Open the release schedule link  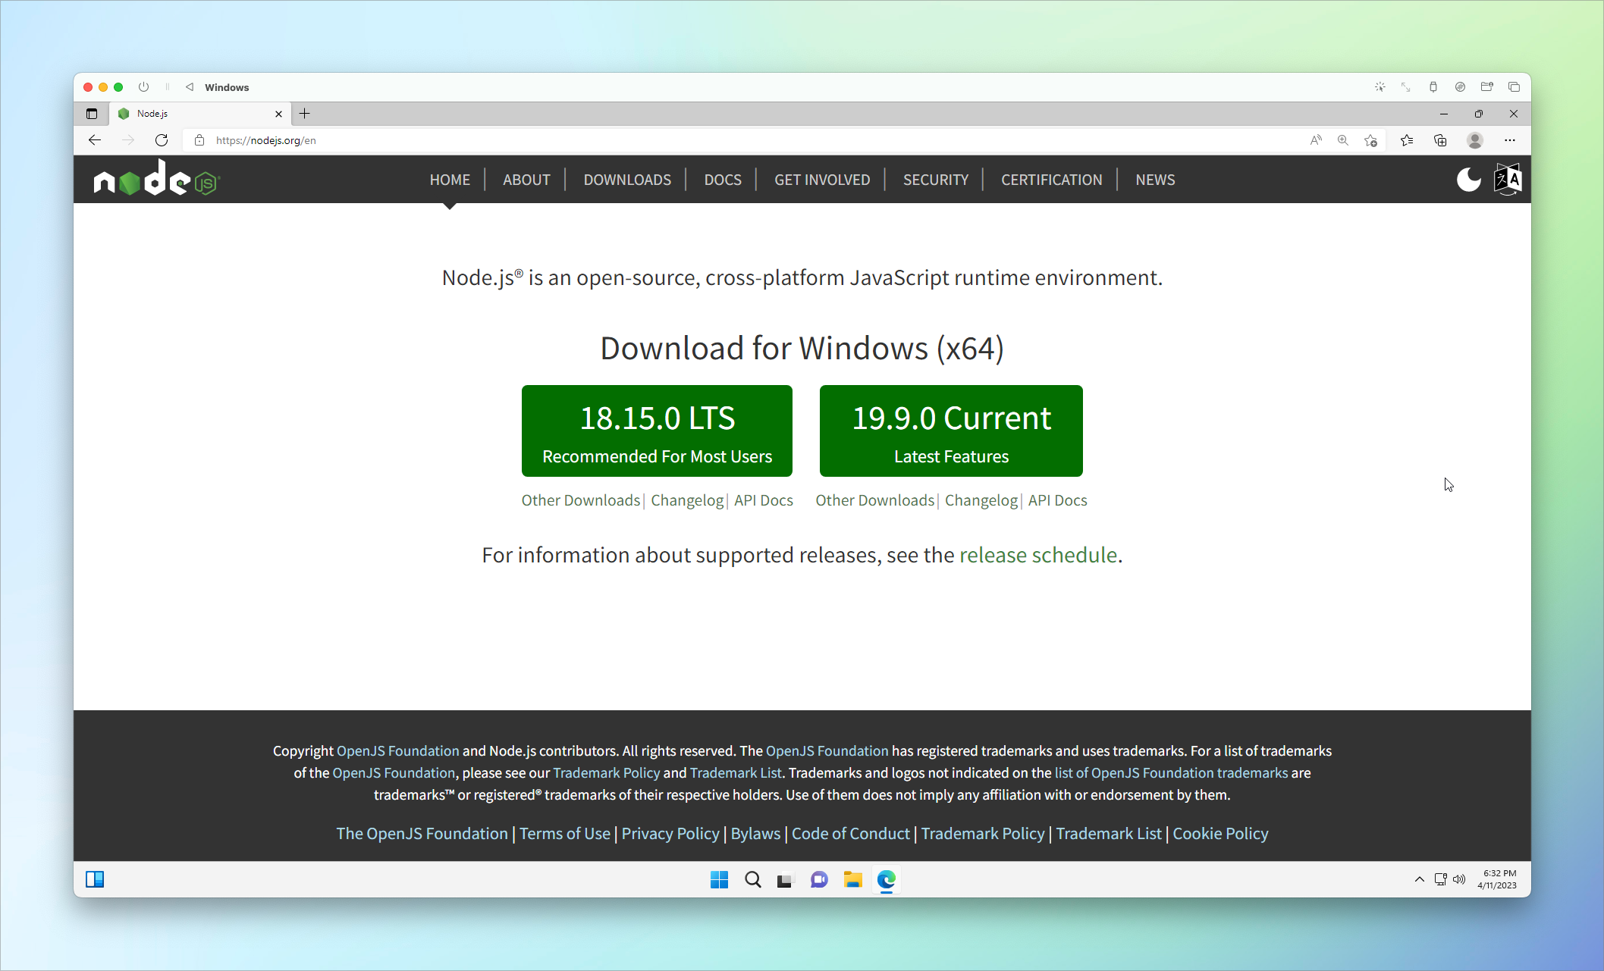(x=1037, y=555)
